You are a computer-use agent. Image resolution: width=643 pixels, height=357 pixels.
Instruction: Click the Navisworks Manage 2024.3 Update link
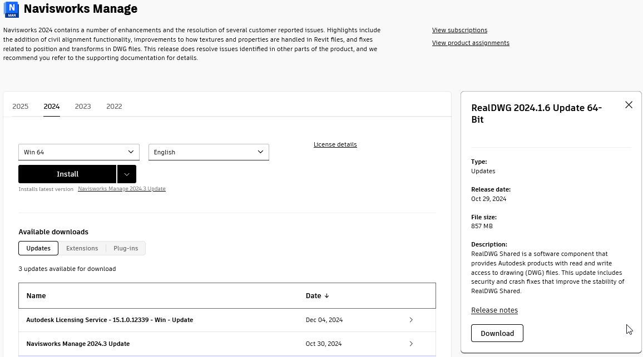pos(122,189)
